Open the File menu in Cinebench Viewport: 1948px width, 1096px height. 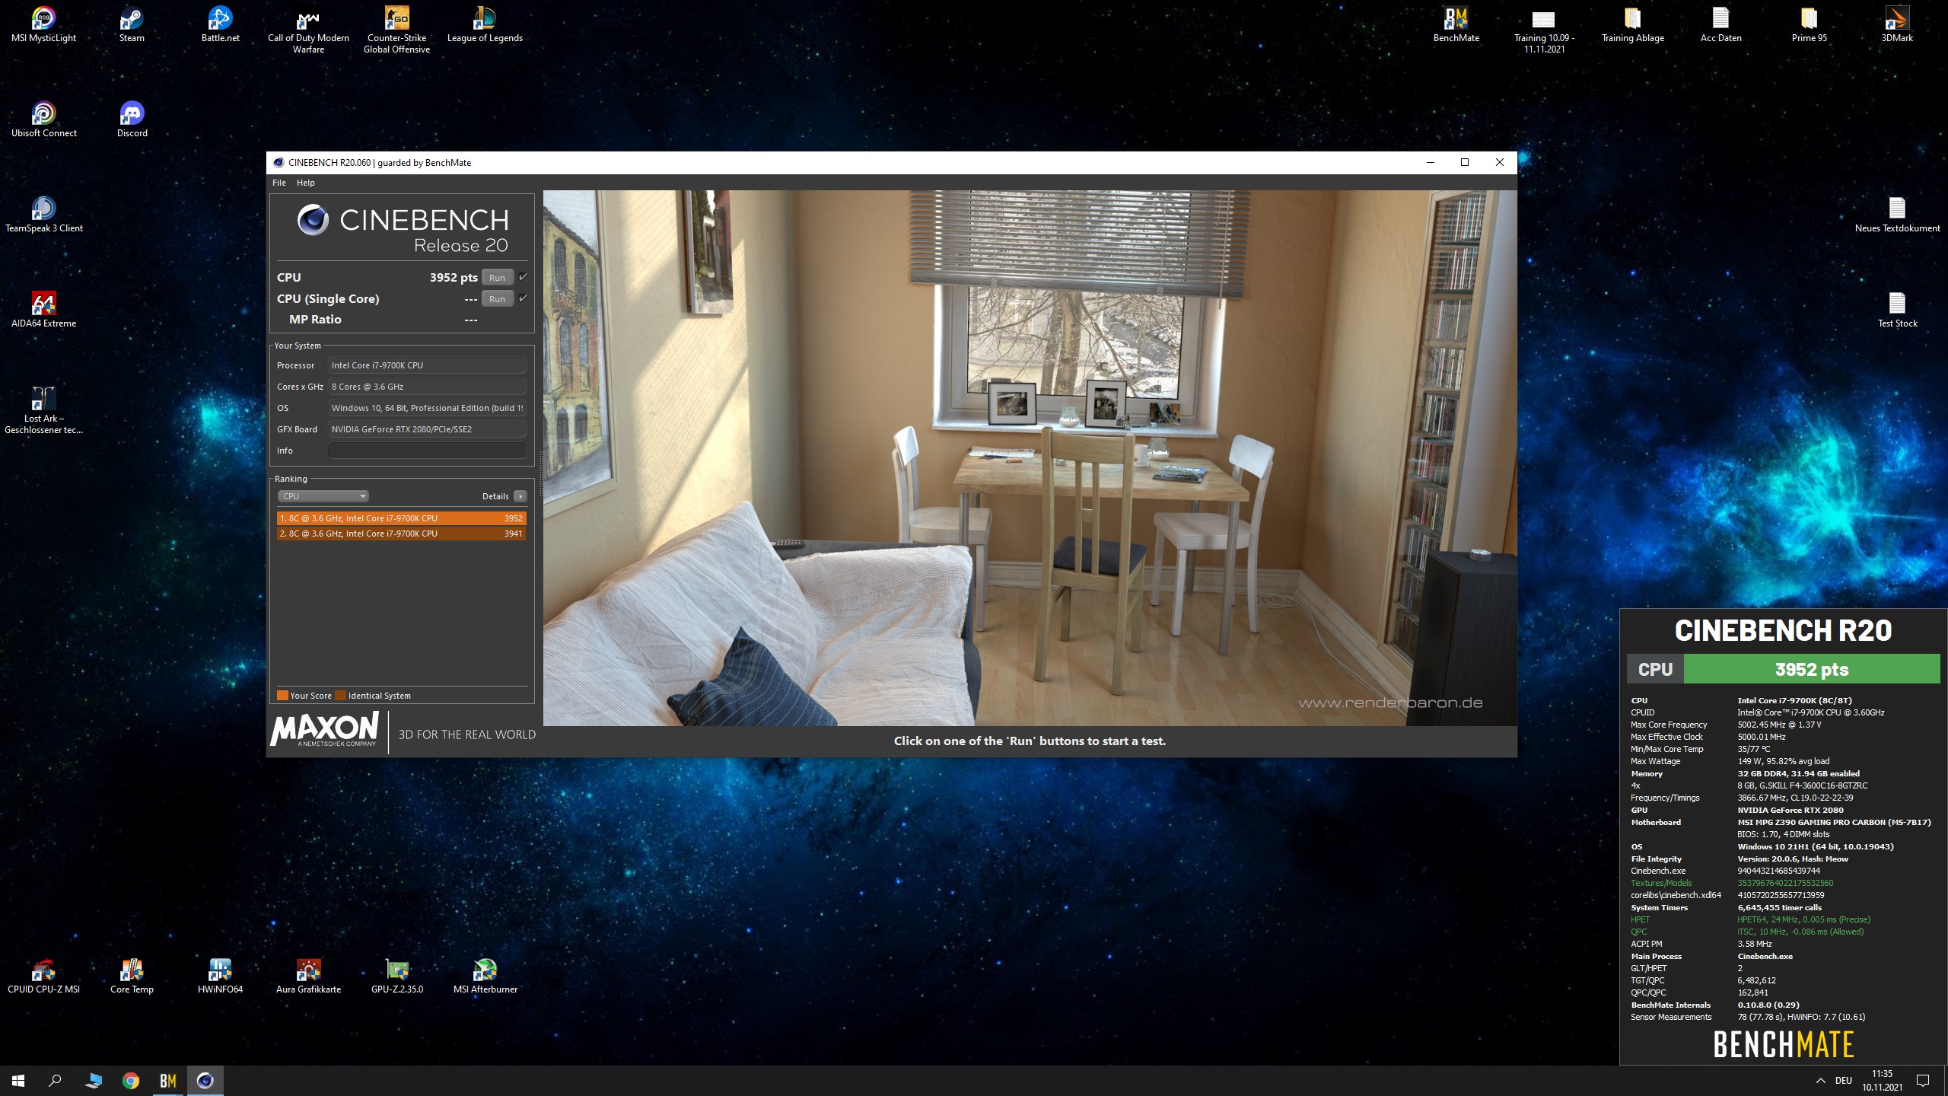point(279,183)
